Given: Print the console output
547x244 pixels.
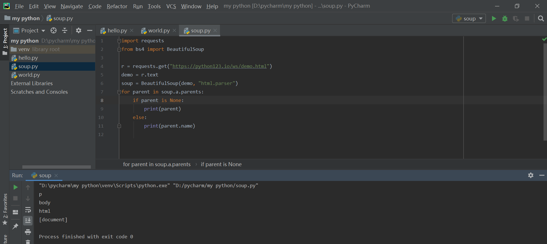Looking at the screenshot, I should (28, 232).
